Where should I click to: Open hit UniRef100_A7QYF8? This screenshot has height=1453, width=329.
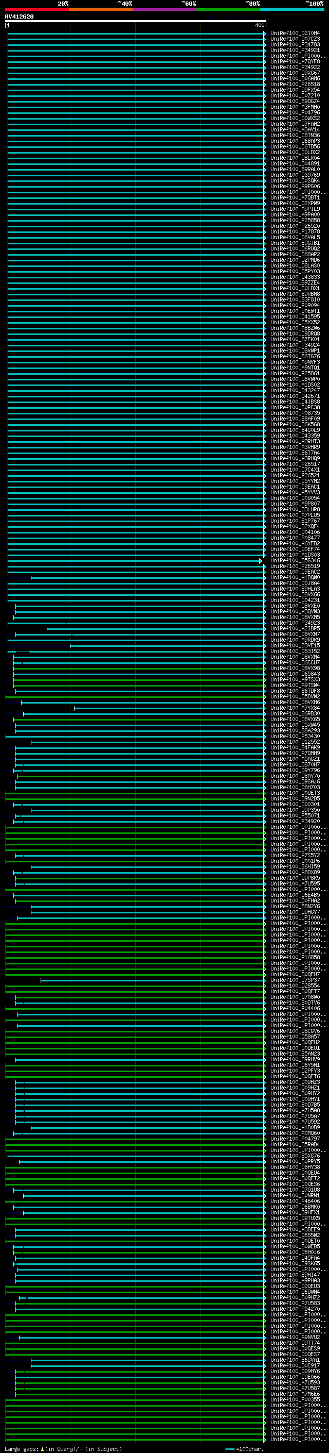[x=295, y=61]
